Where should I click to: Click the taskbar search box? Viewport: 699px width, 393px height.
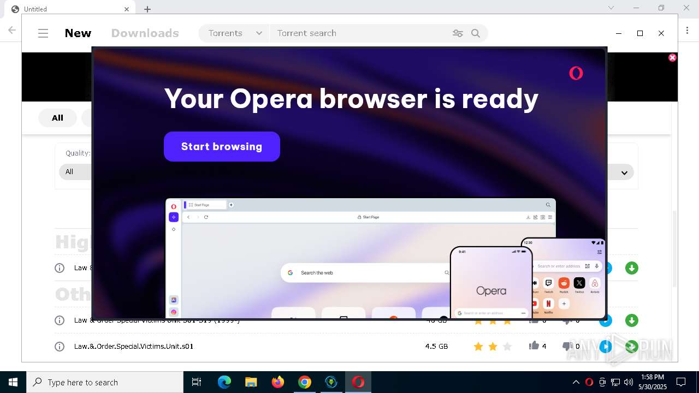pyautogui.click(x=105, y=382)
